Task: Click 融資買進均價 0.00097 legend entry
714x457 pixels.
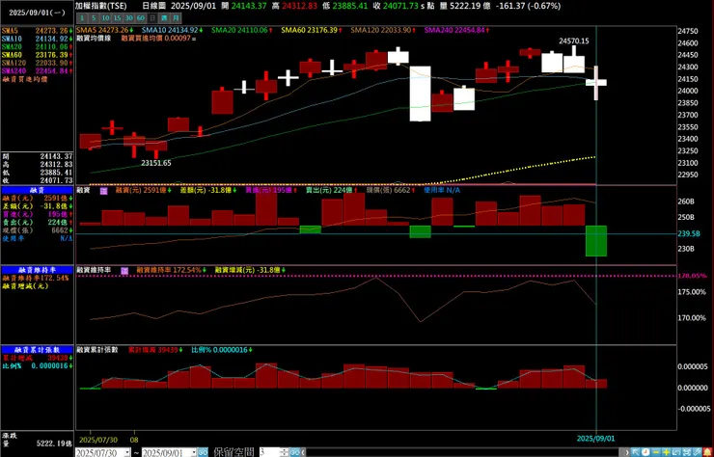Action: [x=156, y=40]
